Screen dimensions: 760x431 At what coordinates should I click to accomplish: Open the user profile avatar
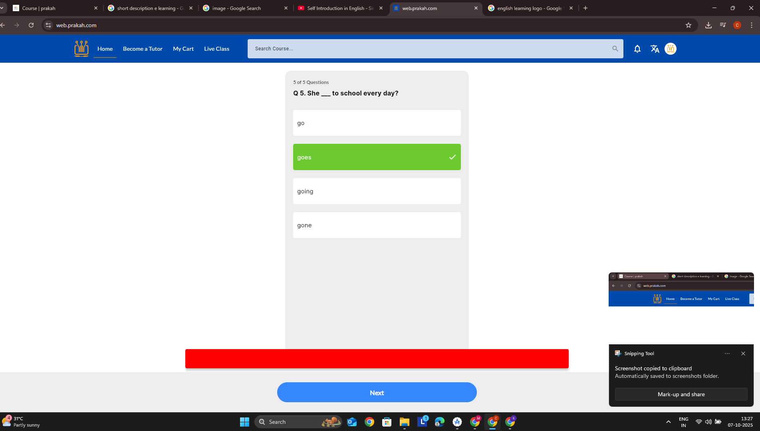pyautogui.click(x=670, y=49)
